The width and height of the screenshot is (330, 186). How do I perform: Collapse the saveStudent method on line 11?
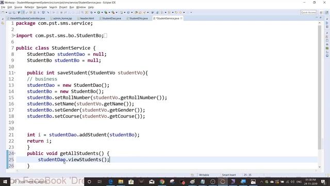point(15,73)
